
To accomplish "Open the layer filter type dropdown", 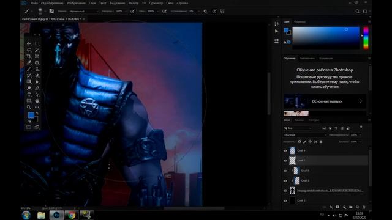I will pyautogui.click(x=298, y=128).
